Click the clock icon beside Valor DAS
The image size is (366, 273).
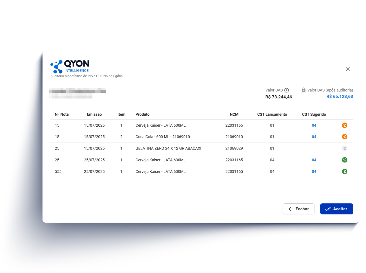(286, 90)
